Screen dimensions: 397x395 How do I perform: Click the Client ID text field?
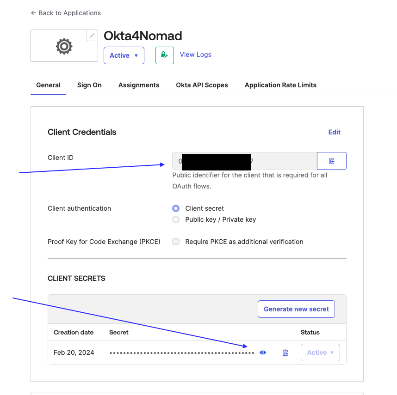click(244, 161)
